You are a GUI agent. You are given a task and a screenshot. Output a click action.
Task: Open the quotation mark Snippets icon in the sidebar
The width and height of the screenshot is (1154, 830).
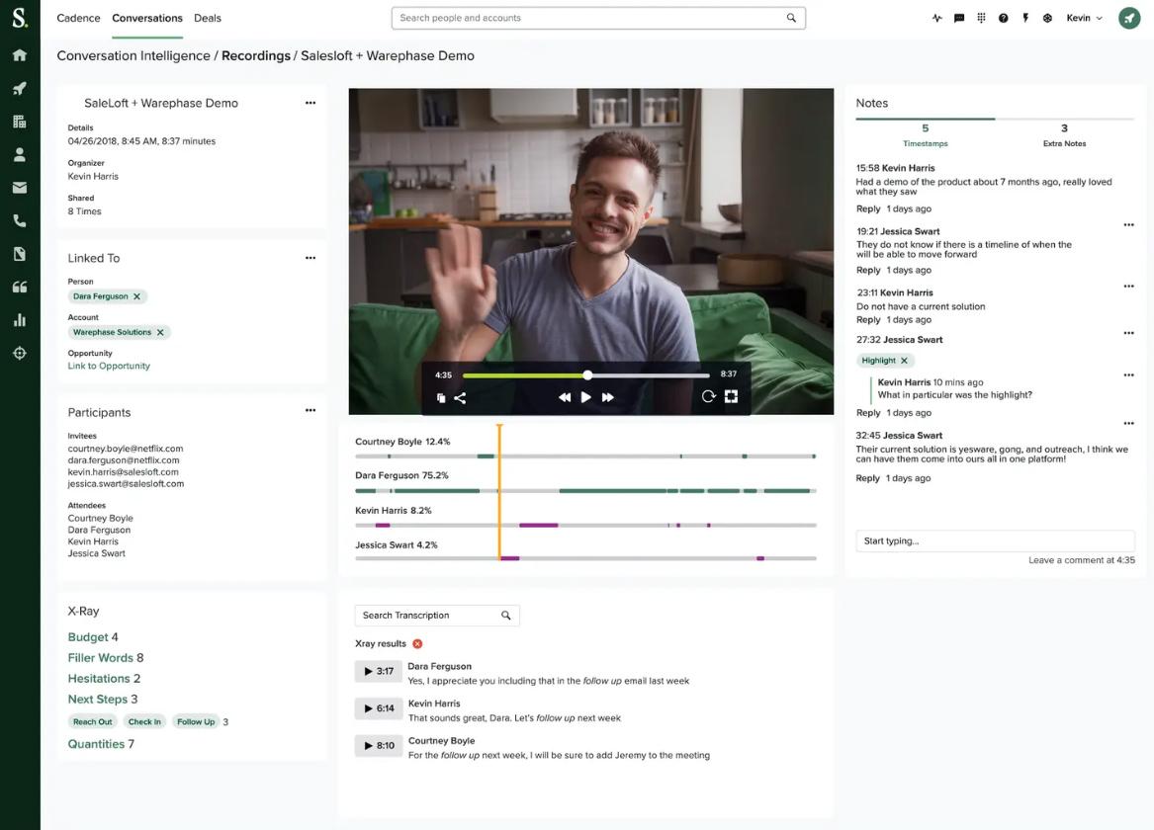pos(20,287)
